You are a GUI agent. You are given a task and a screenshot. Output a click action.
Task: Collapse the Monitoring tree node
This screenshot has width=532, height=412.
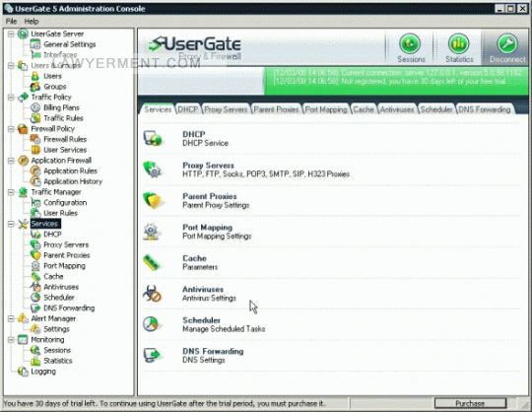(x=11, y=340)
